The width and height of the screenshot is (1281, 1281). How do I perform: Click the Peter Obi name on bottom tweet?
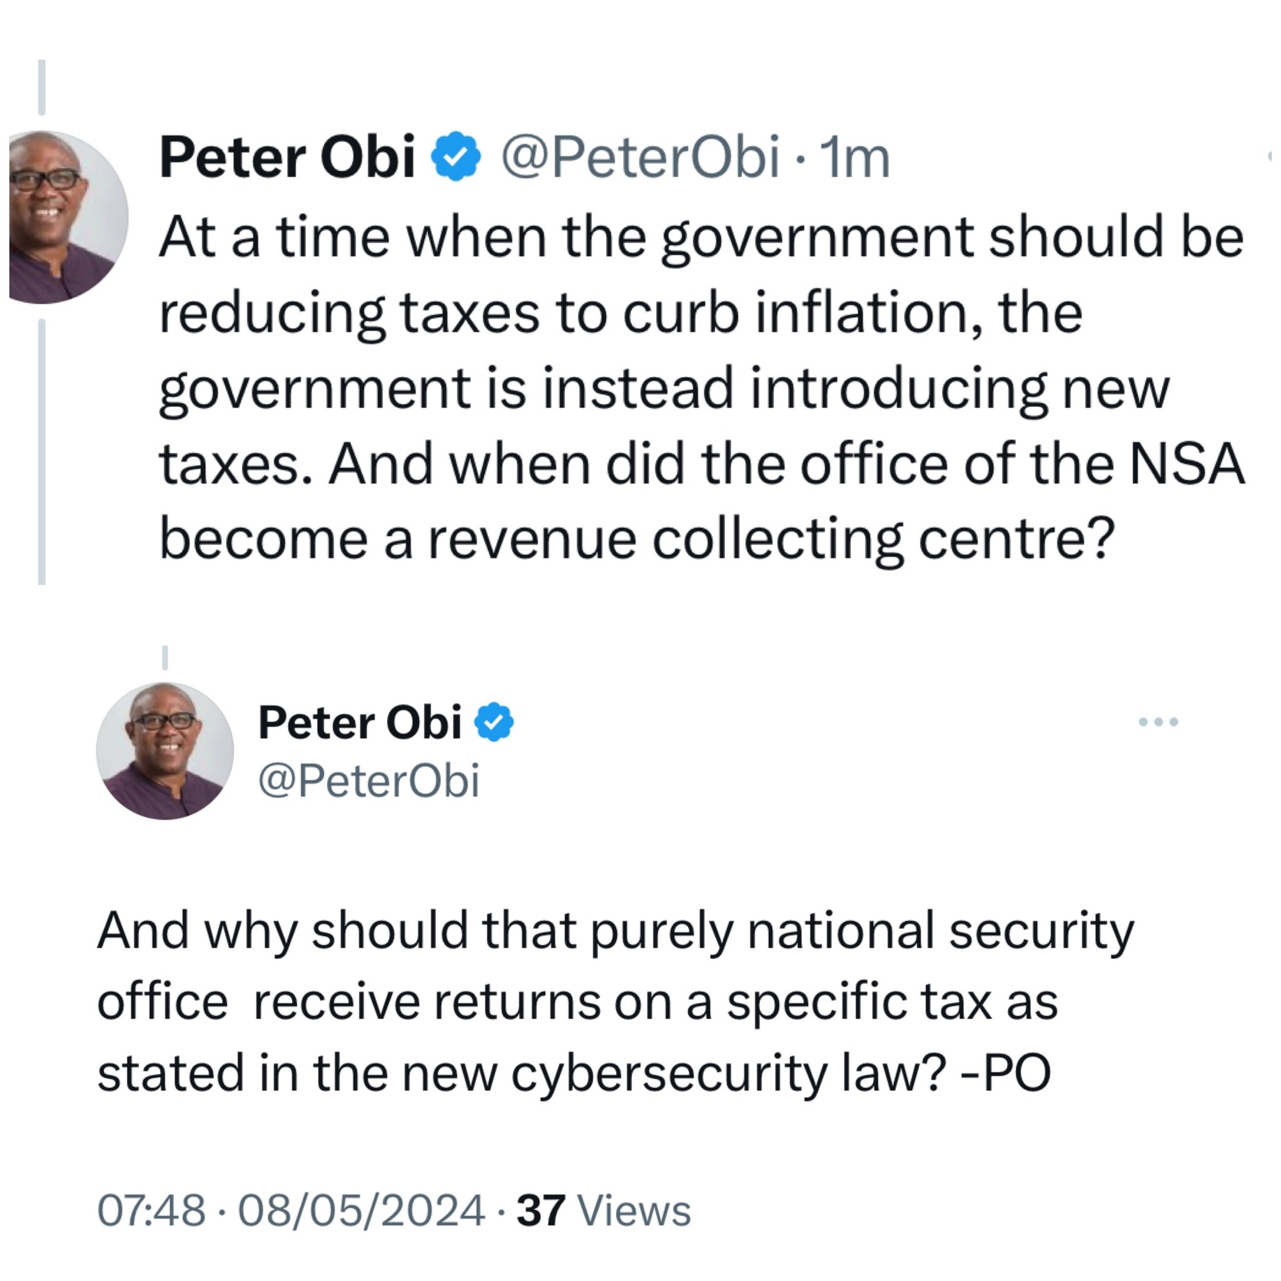tap(360, 722)
